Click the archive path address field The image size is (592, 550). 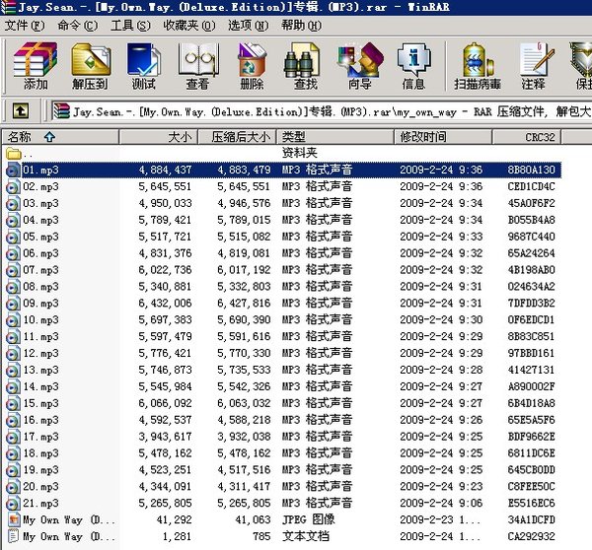tap(322, 111)
